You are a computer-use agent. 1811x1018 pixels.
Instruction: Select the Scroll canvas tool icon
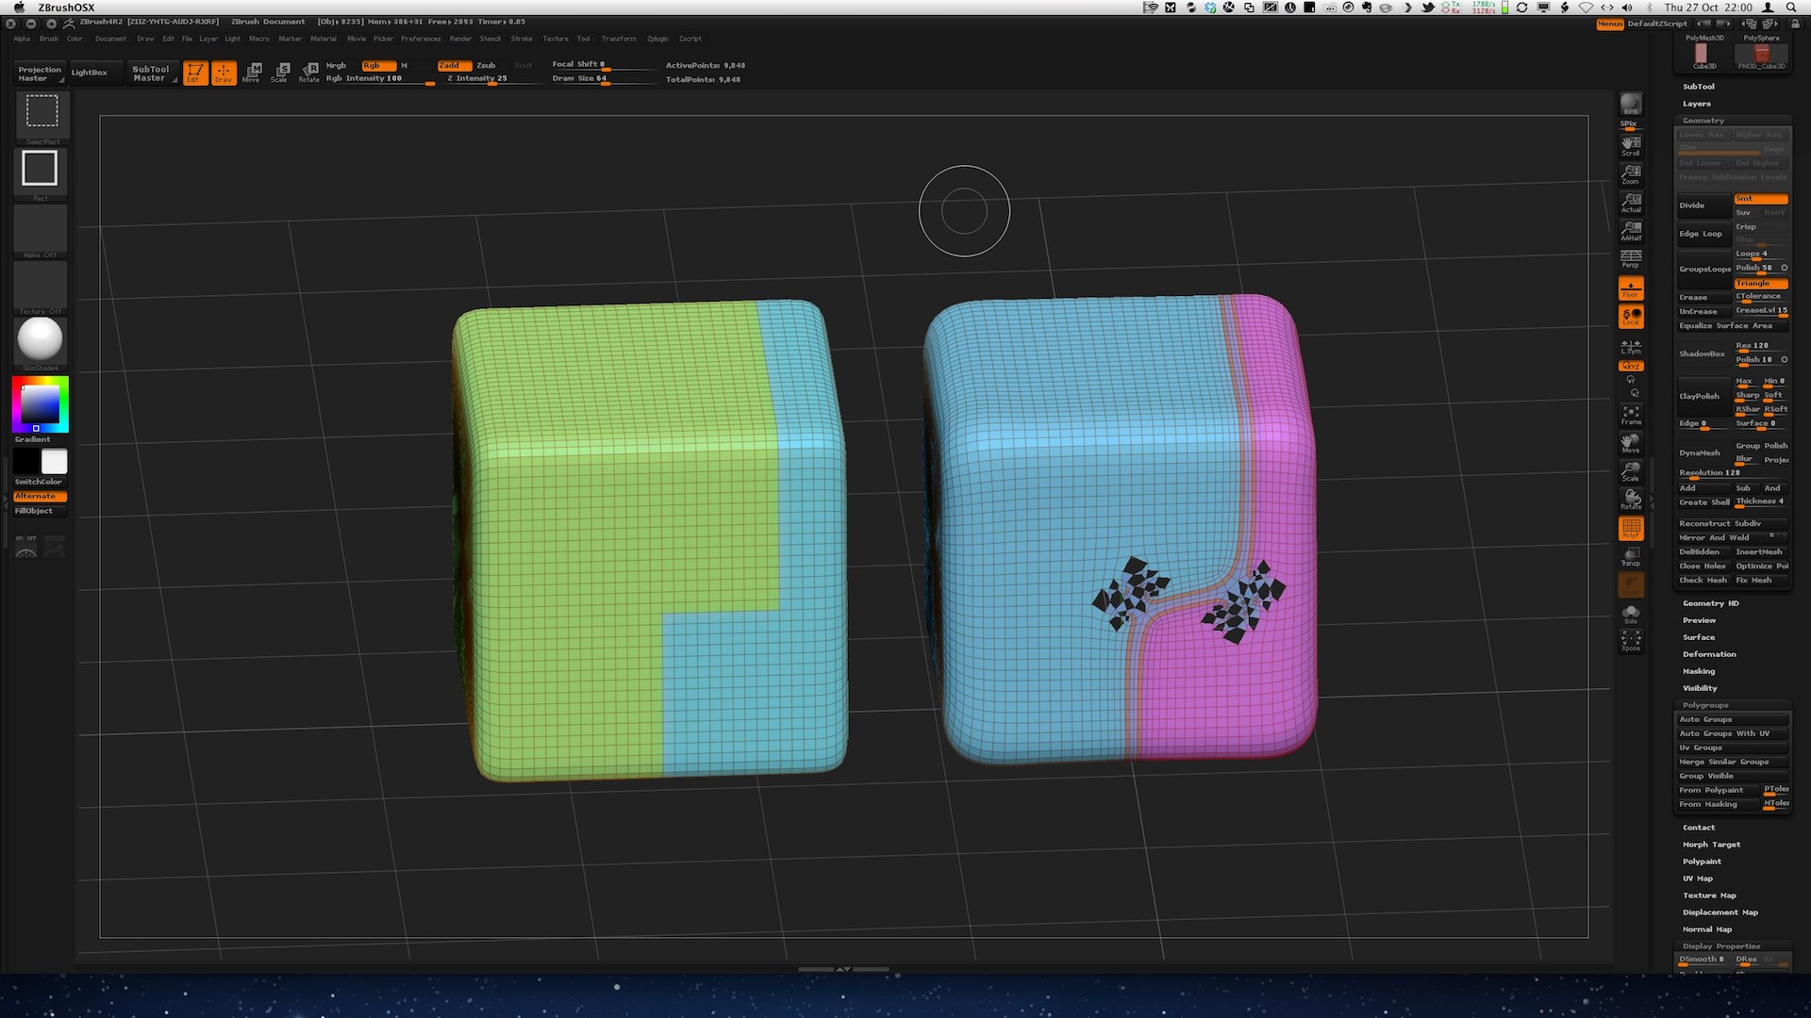click(1631, 145)
